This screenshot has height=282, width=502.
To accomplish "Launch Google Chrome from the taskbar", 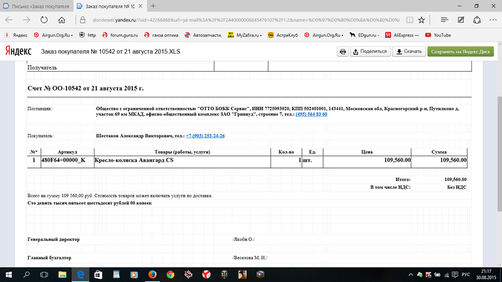I will tap(170, 274).
